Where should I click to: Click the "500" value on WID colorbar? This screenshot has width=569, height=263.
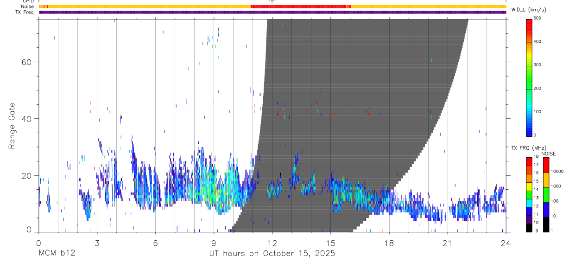click(x=537, y=19)
